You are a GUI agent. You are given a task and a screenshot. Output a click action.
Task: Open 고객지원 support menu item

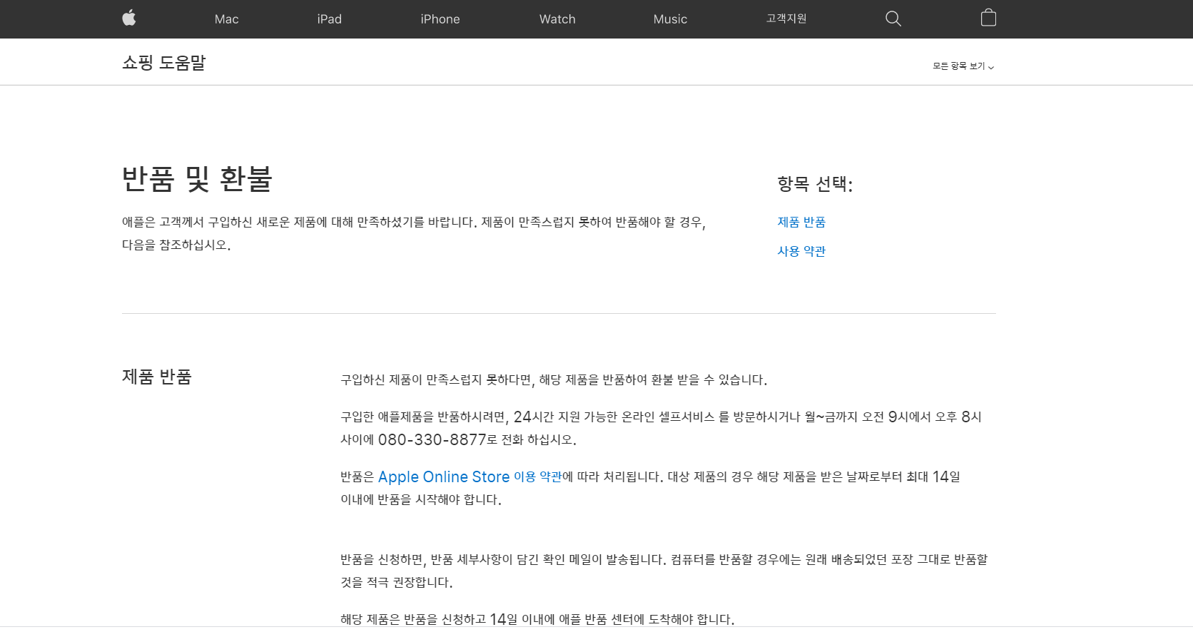(786, 19)
